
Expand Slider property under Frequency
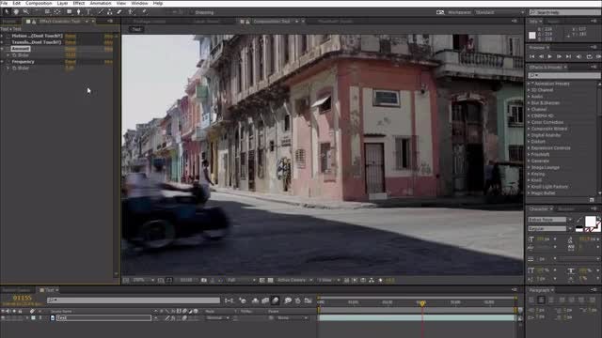(8, 69)
